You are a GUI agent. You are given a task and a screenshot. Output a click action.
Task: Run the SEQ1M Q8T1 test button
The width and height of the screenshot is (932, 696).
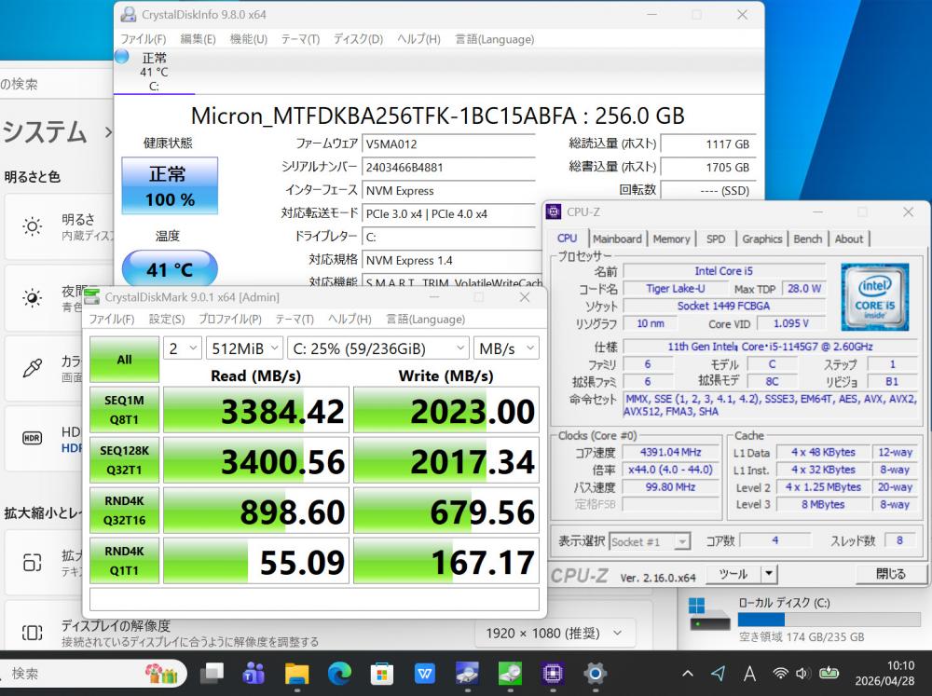click(x=124, y=411)
